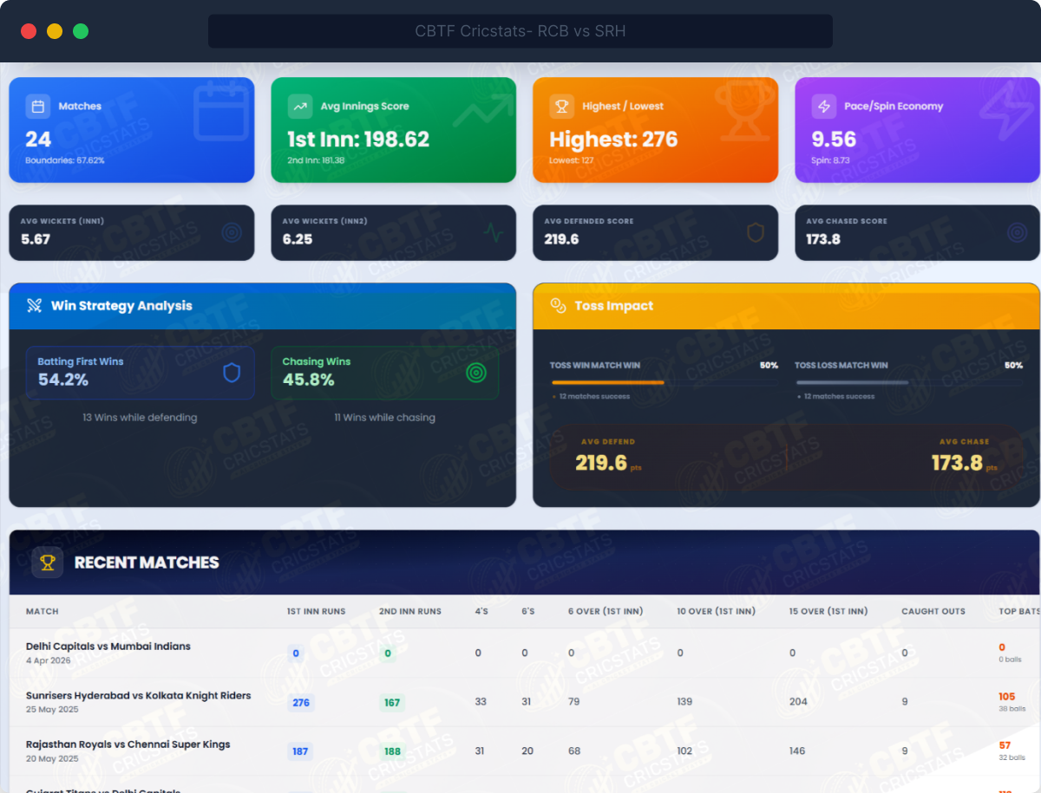Click the trophy icon beside Recent Matches

tap(48, 562)
